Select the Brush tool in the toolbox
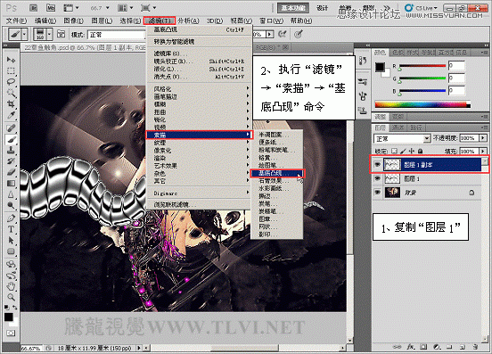 point(11,139)
